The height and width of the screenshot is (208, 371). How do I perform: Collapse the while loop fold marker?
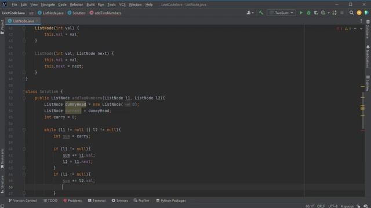24,129
